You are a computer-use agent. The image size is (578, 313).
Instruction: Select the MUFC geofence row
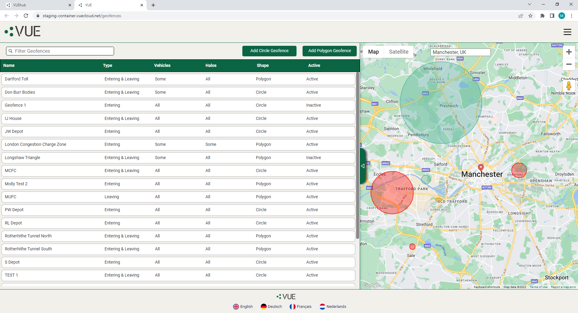click(x=178, y=197)
